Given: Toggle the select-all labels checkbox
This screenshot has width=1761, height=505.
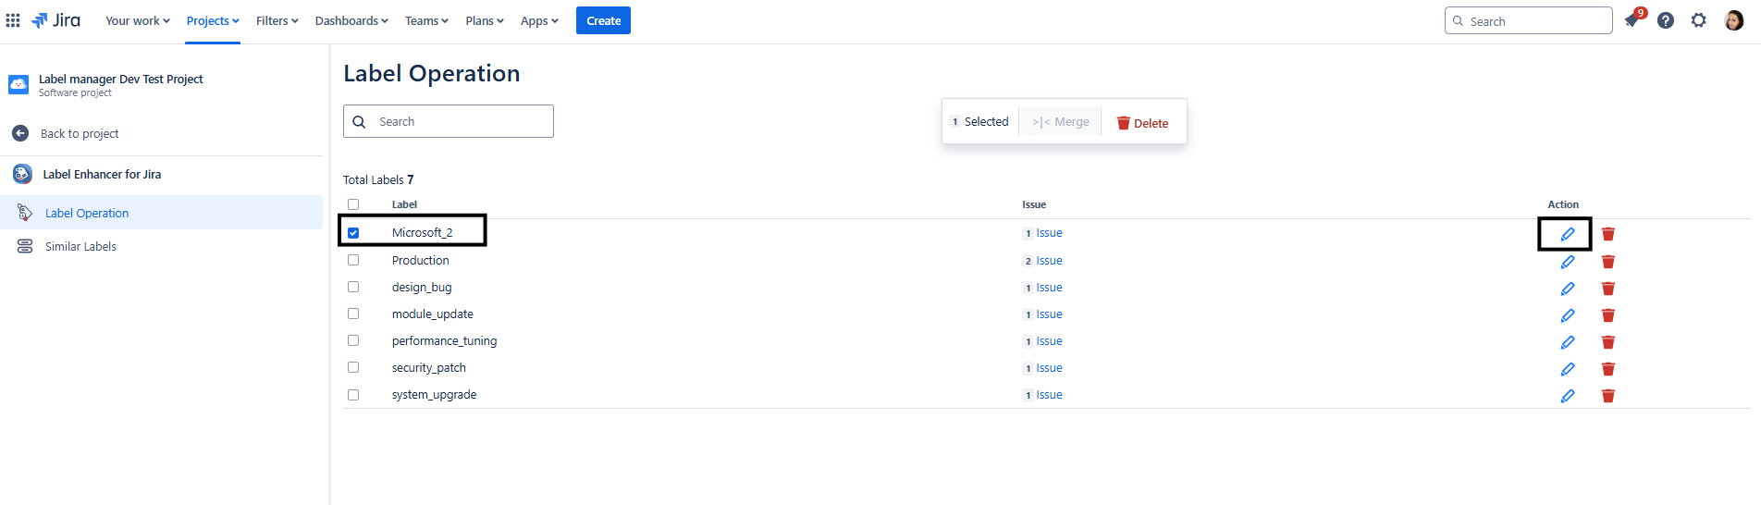Looking at the screenshot, I should (x=353, y=204).
